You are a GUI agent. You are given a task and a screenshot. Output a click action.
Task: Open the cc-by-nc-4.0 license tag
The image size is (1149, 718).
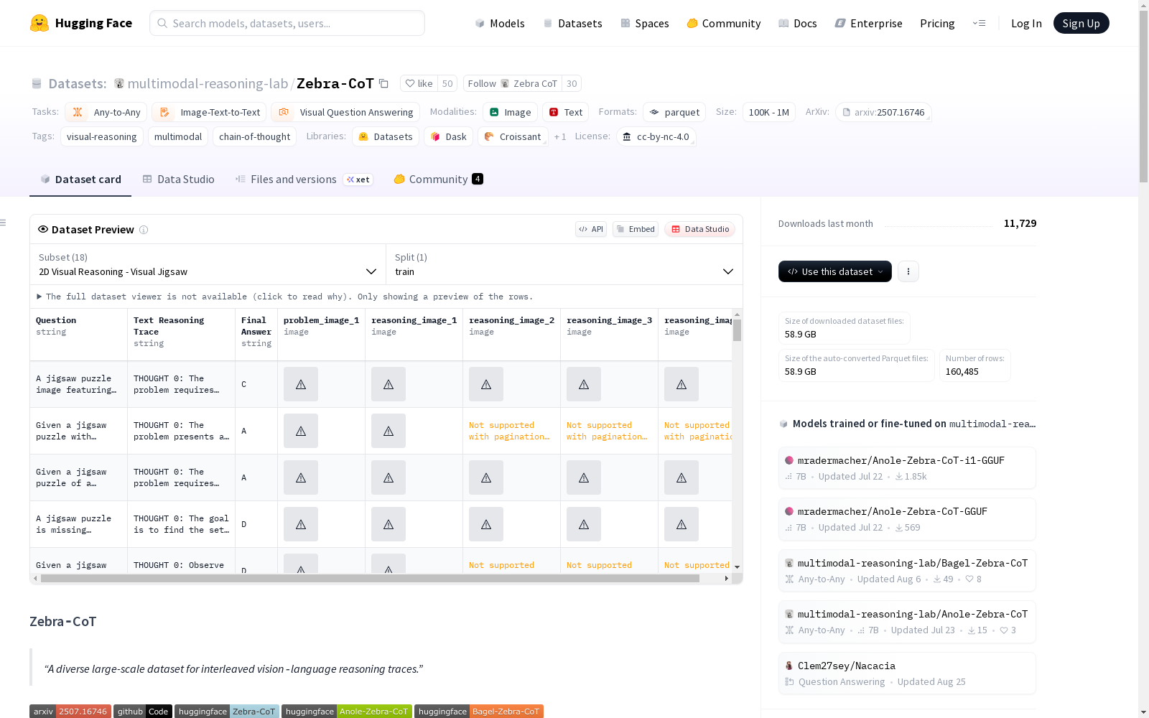656,136
